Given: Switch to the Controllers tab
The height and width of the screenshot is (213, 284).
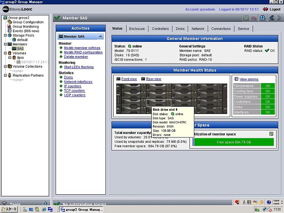Looking at the screenshot, I should pyautogui.click(x=160, y=29).
